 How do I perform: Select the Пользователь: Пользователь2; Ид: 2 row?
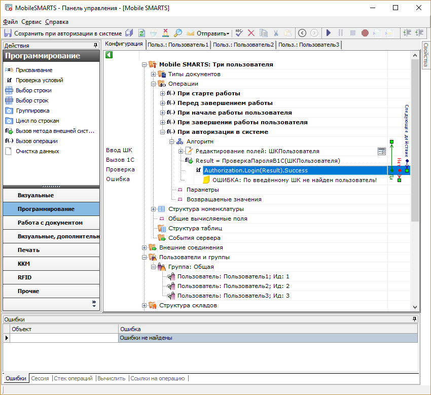pos(233,286)
